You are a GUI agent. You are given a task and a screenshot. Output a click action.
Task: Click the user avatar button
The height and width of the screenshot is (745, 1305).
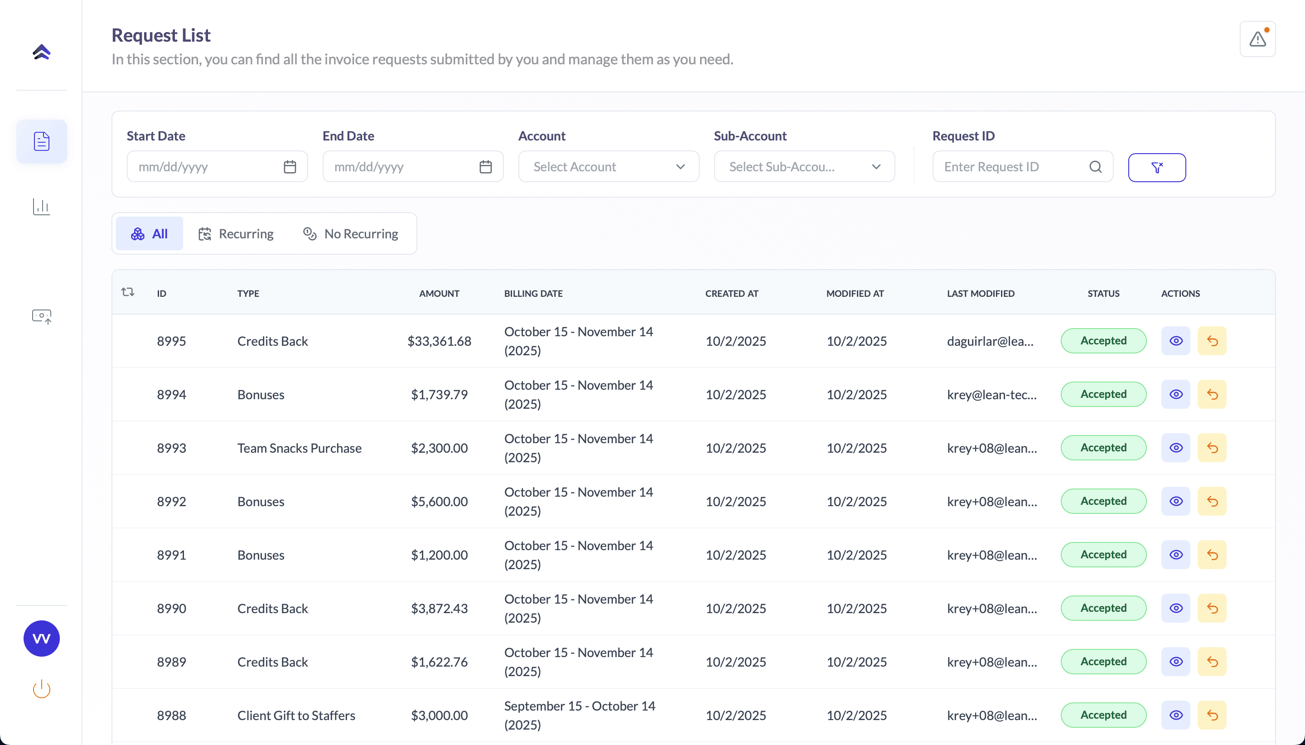pyautogui.click(x=41, y=639)
